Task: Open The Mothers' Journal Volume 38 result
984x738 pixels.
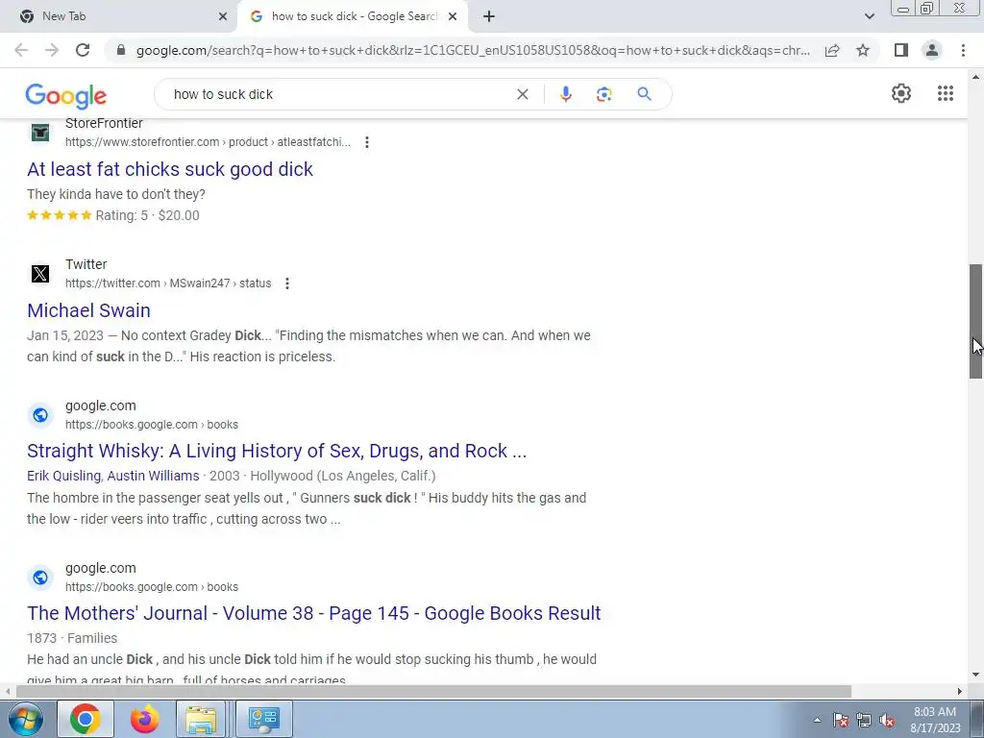Action: pos(314,613)
